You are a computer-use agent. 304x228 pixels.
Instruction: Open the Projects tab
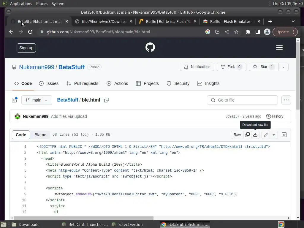pyautogui.click(x=147, y=83)
